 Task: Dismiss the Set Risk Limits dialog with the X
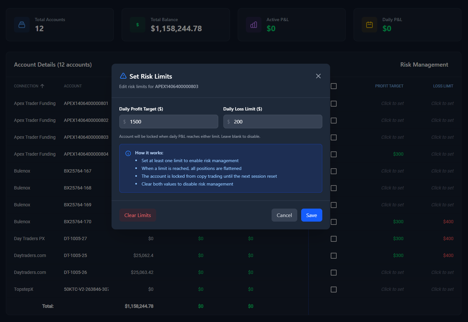pos(318,76)
